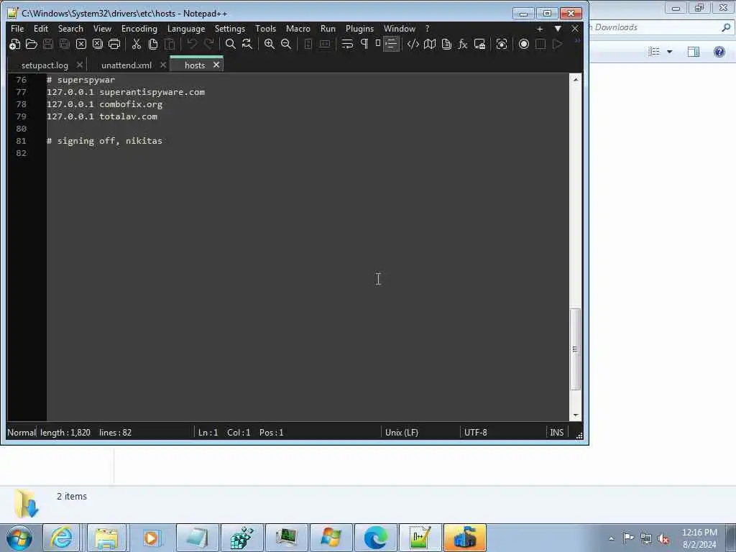Open the ? help menu
The height and width of the screenshot is (552, 736).
tap(427, 29)
